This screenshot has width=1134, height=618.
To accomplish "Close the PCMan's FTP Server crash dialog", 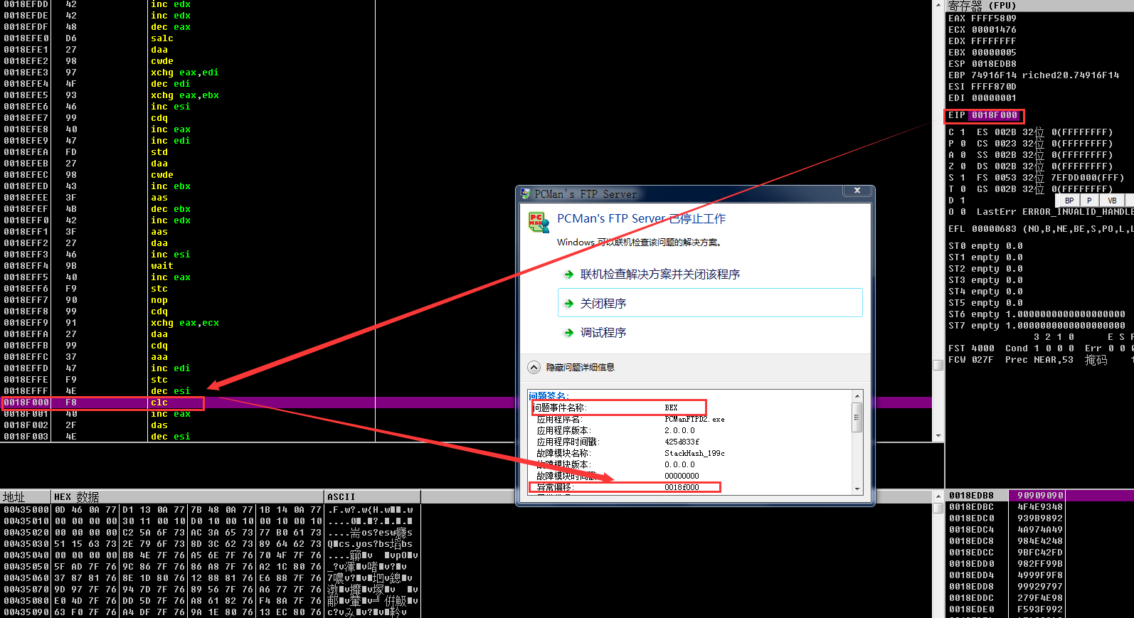I will pyautogui.click(x=857, y=191).
